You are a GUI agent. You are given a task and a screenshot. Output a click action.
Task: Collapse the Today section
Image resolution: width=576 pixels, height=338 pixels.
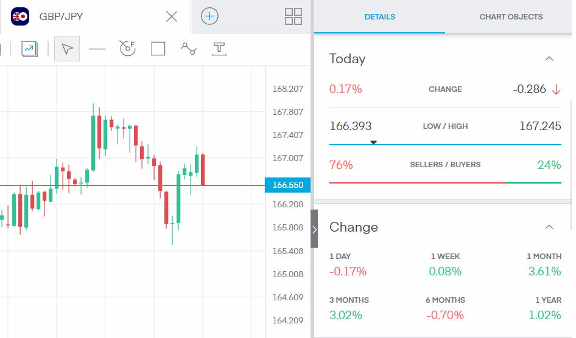(x=549, y=58)
